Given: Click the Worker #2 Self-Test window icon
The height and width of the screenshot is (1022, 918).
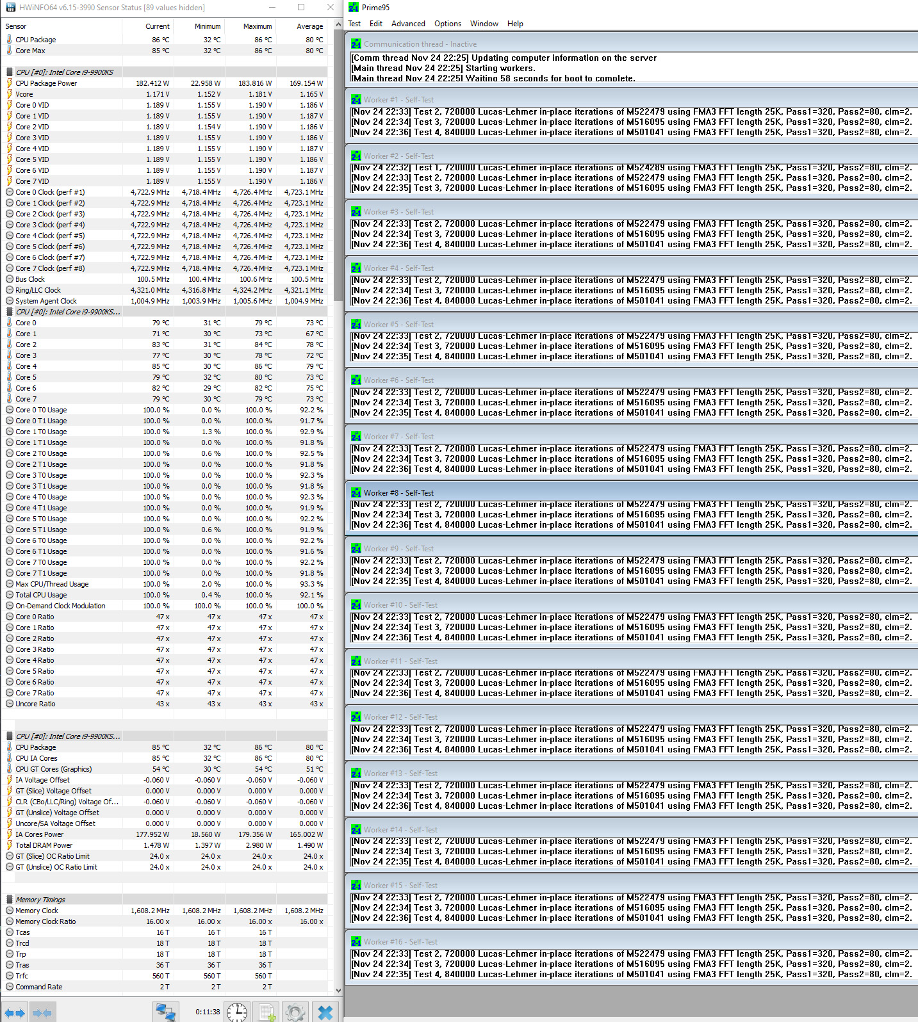Looking at the screenshot, I should [x=356, y=156].
